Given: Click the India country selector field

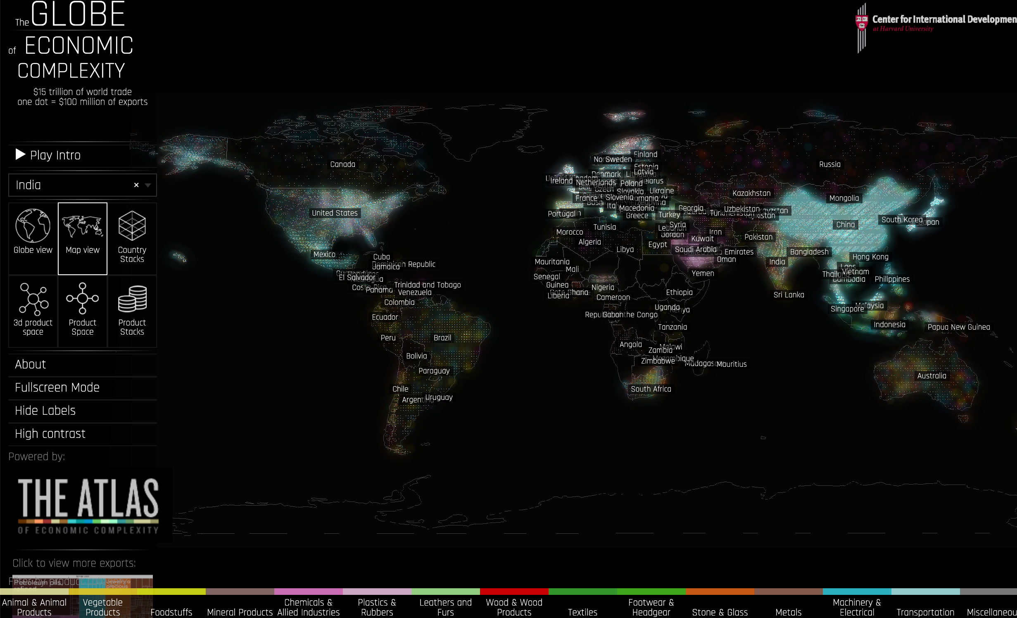Looking at the screenshot, I should (70, 185).
